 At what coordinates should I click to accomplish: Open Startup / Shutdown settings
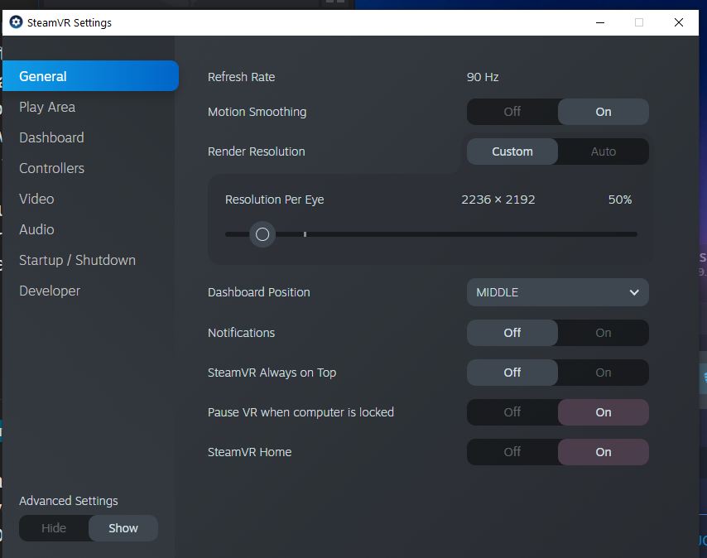pyautogui.click(x=77, y=260)
